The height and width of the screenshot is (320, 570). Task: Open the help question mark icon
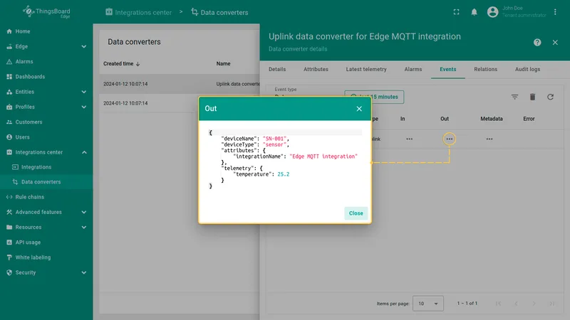(537, 43)
